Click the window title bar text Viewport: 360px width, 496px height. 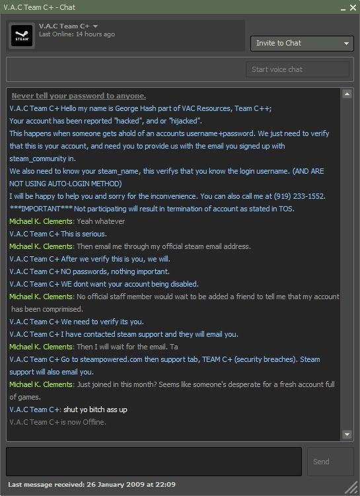(39, 7)
